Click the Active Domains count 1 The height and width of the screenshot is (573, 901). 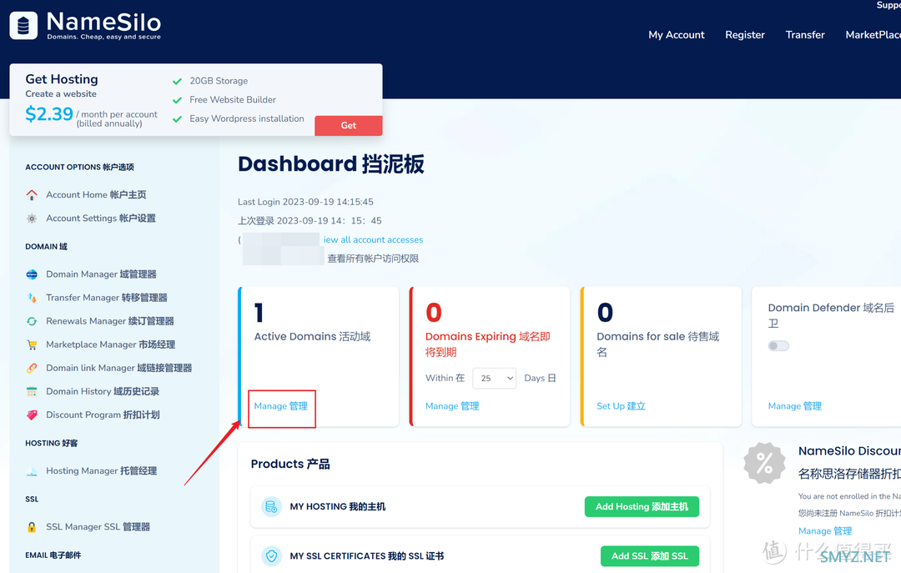(x=259, y=313)
